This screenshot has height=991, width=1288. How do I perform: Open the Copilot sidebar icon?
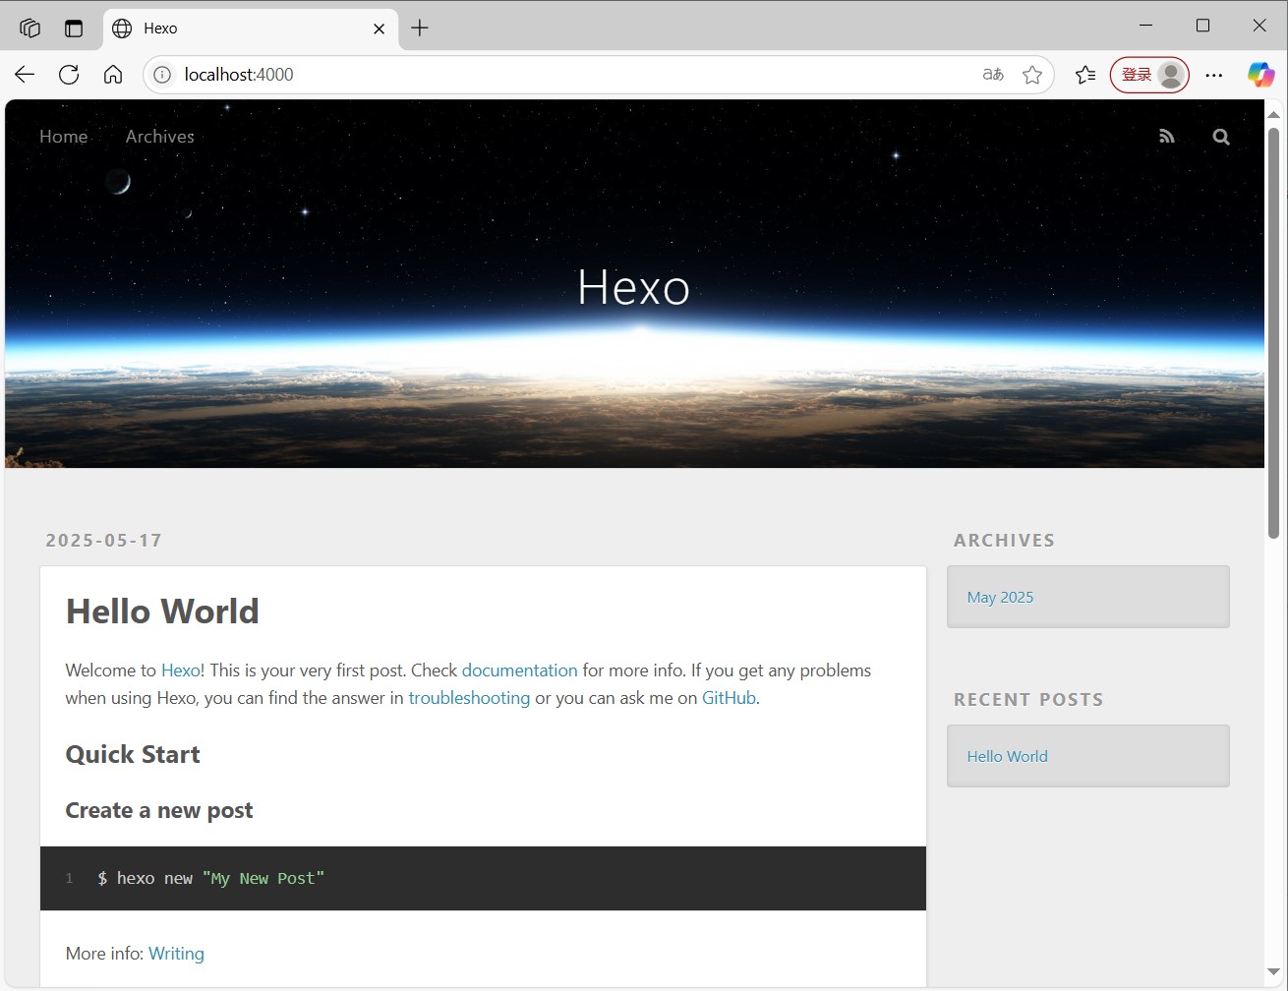pos(1260,75)
